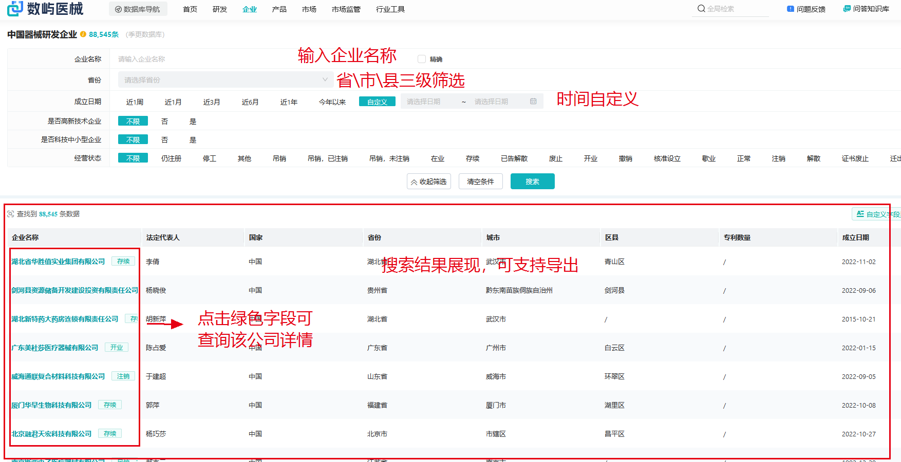Select 是 for 是否高新技术企业

pyautogui.click(x=193, y=122)
